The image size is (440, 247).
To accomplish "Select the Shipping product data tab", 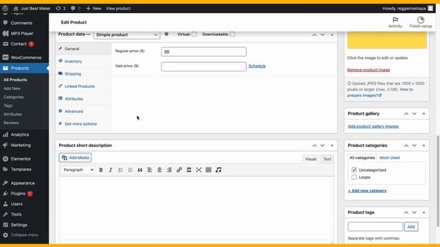I will pyautogui.click(x=84, y=73).
